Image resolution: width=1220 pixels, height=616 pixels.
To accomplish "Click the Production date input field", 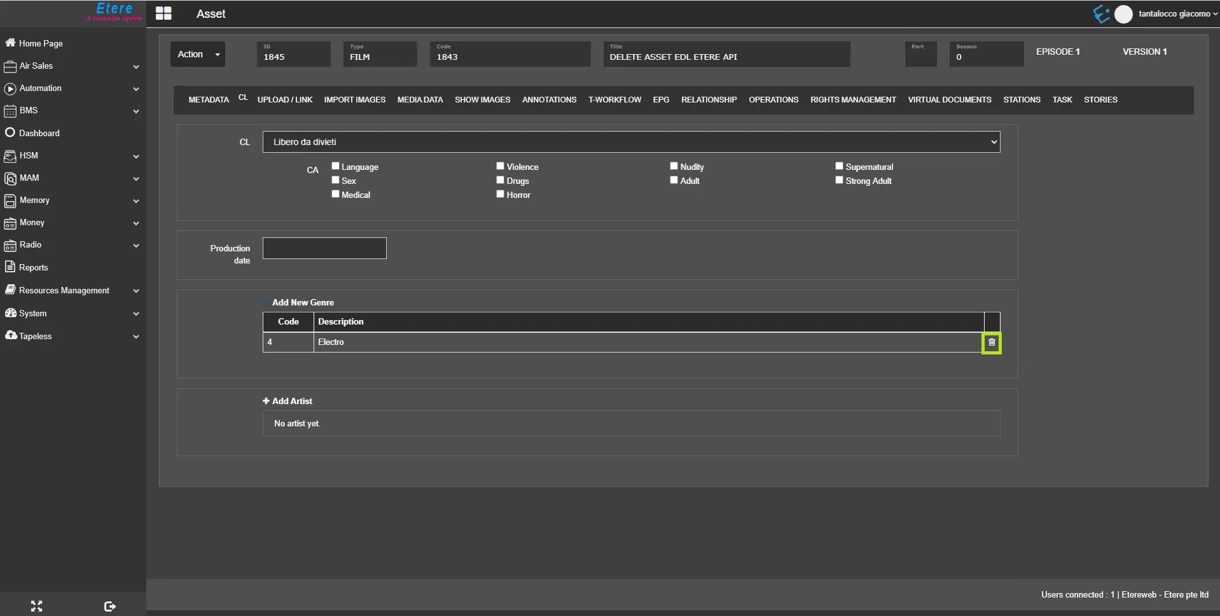I will point(324,248).
